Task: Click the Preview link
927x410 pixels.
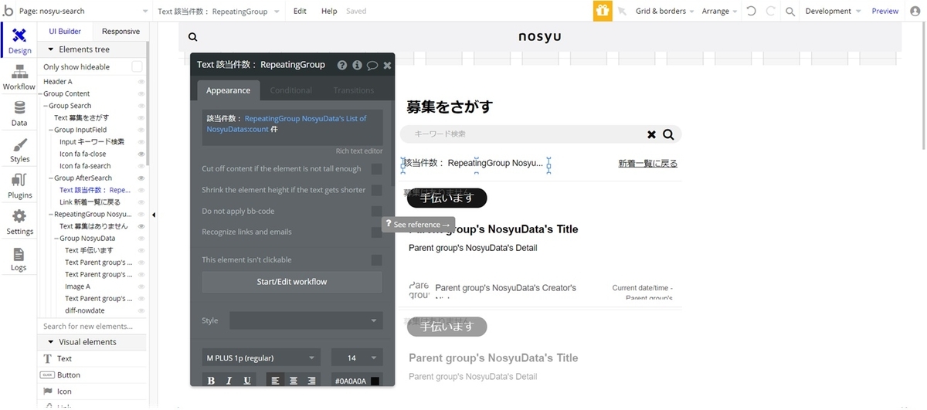Action: [885, 12]
